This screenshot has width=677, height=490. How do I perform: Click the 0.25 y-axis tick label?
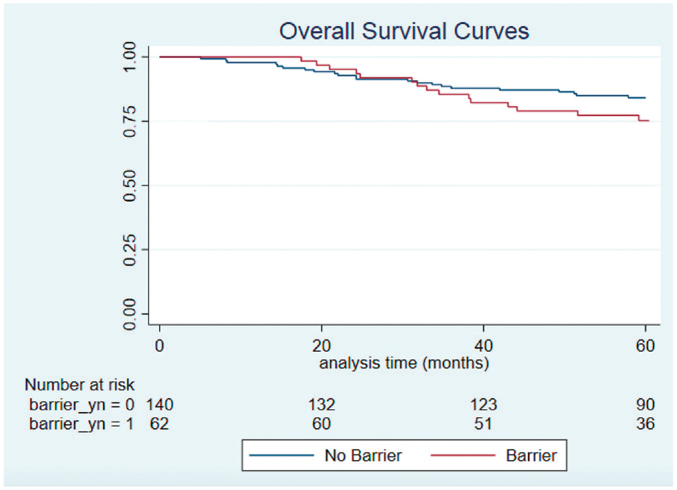tap(129, 250)
